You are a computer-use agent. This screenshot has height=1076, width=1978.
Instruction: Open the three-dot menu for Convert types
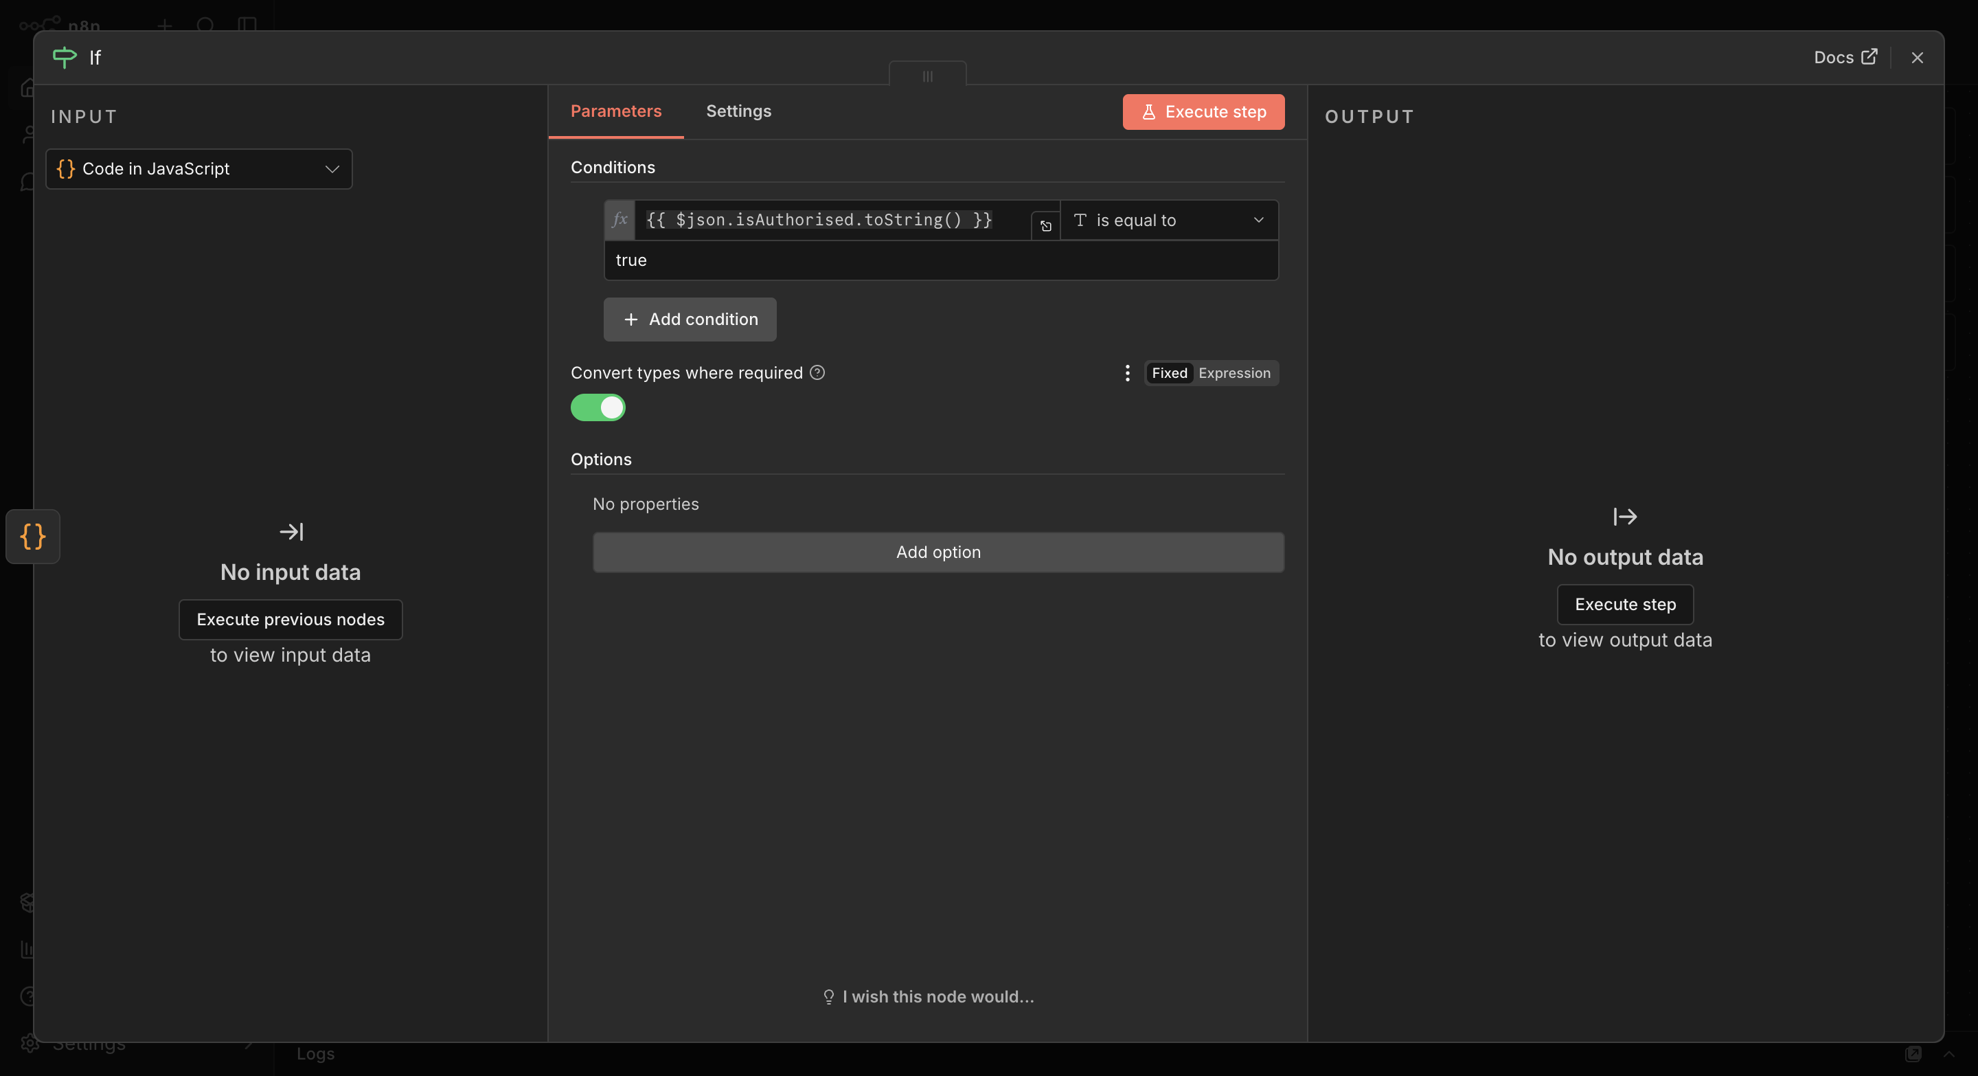coord(1126,373)
